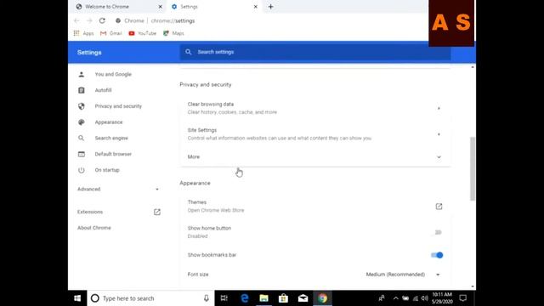544x306 pixels.
Task: Click the You and Google person icon
Action: click(x=82, y=74)
